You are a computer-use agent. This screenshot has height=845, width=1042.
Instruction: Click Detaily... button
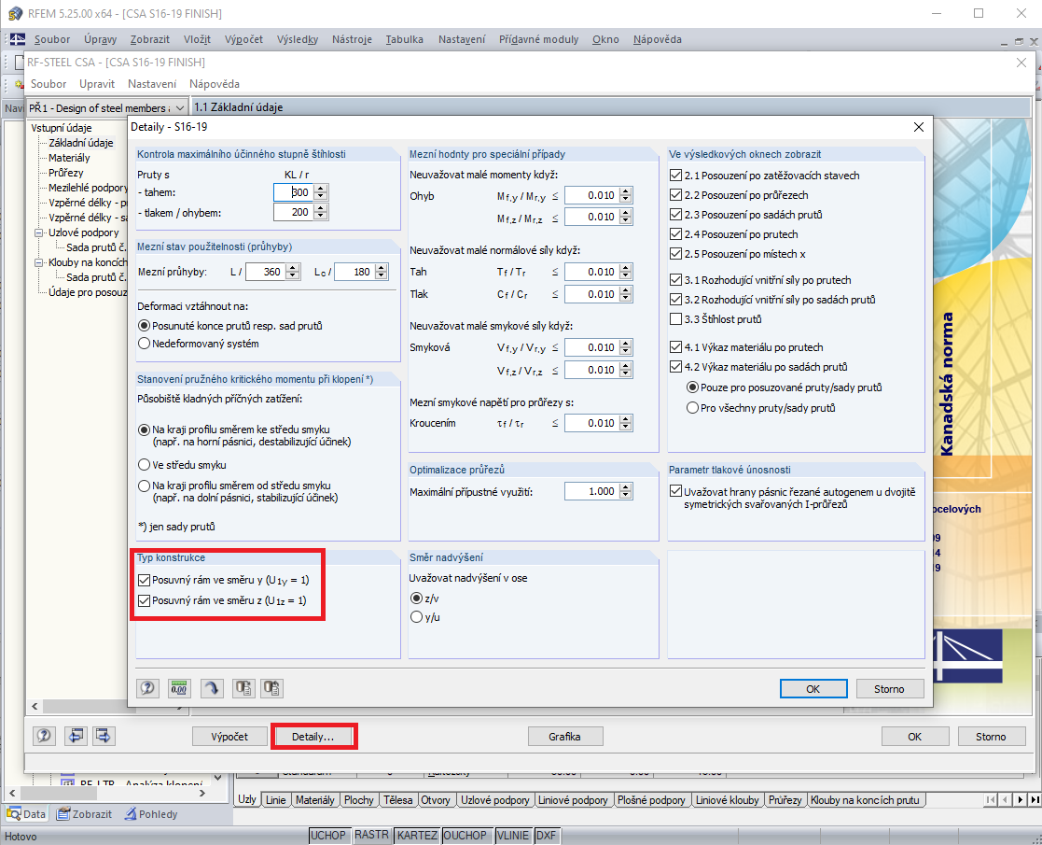pyautogui.click(x=313, y=737)
